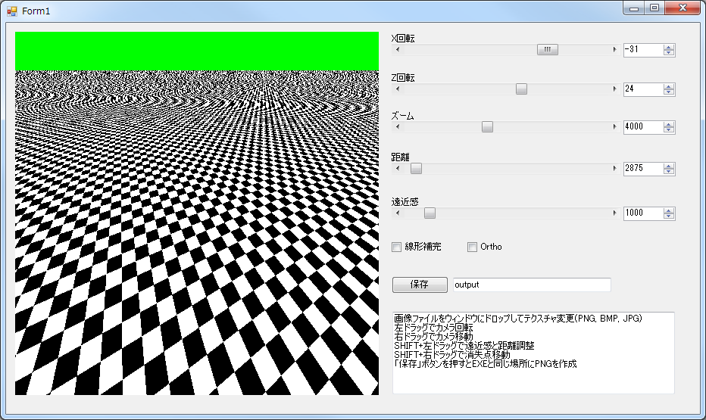Decrease 遠近感 value with spinner down arrow
Image resolution: width=706 pixels, height=420 pixels.
coord(669,216)
